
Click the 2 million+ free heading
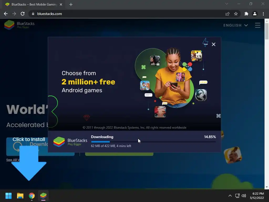coord(88,82)
